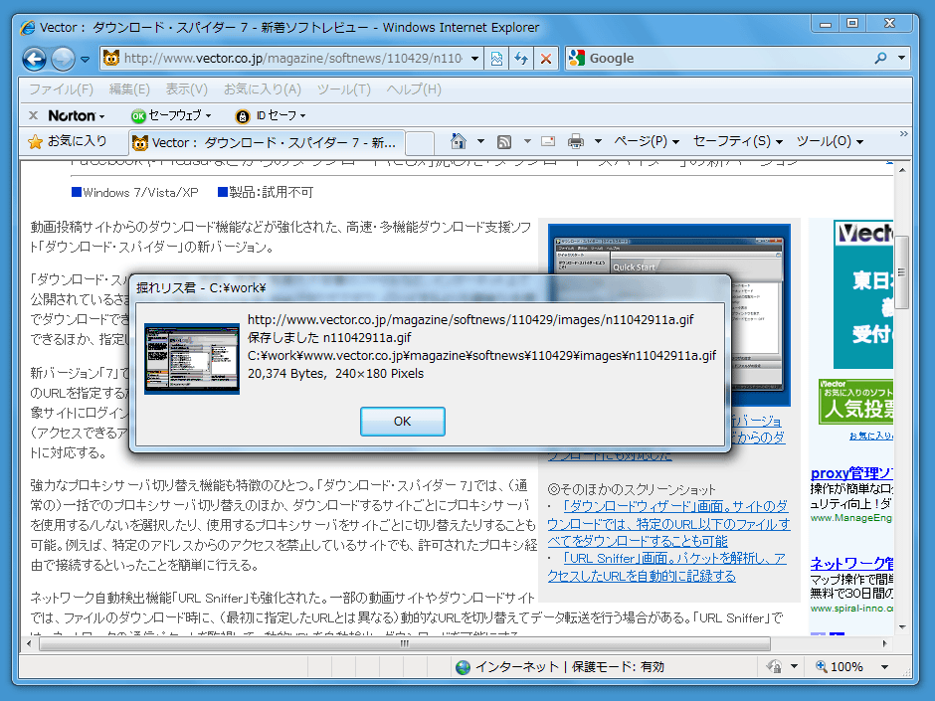
Task: Click the blank new tab button
Action: tap(420, 143)
